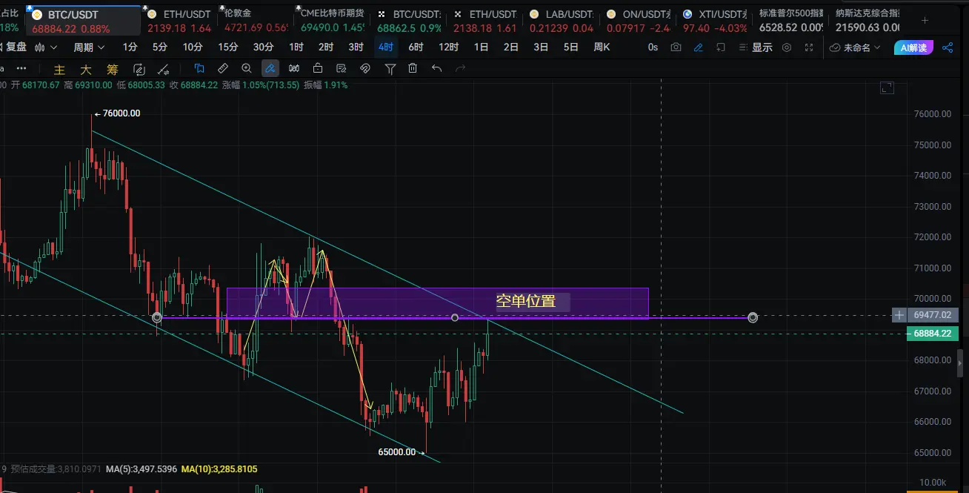Click the magnet link tool icon
Screen dimensions: 969x493
coord(364,68)
